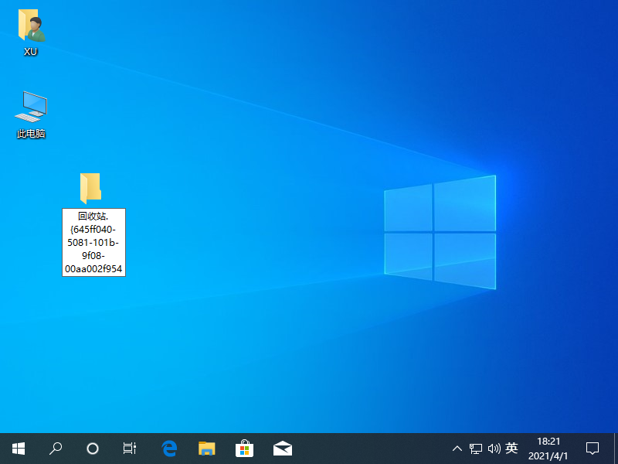The image size is (618, 464).
Task: Open Task View from the taskbar
Action: (130, 448)
